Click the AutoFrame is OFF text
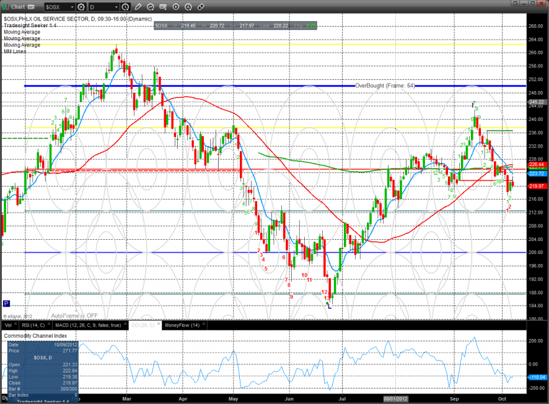The image size is (549, 404). 74,316
